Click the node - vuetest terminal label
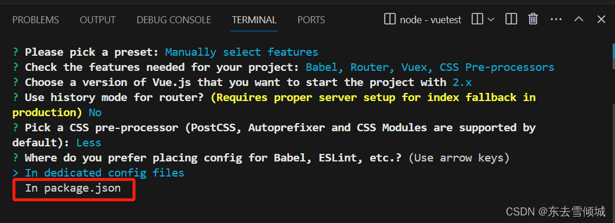The height and width of the screenshot is (223, 615). tap(430, 20)
